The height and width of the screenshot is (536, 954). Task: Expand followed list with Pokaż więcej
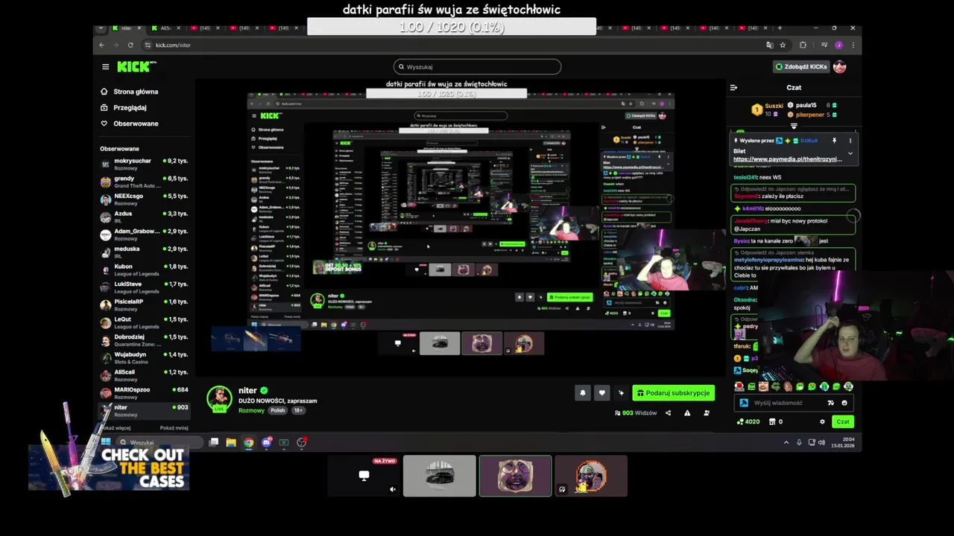(116, 428)
